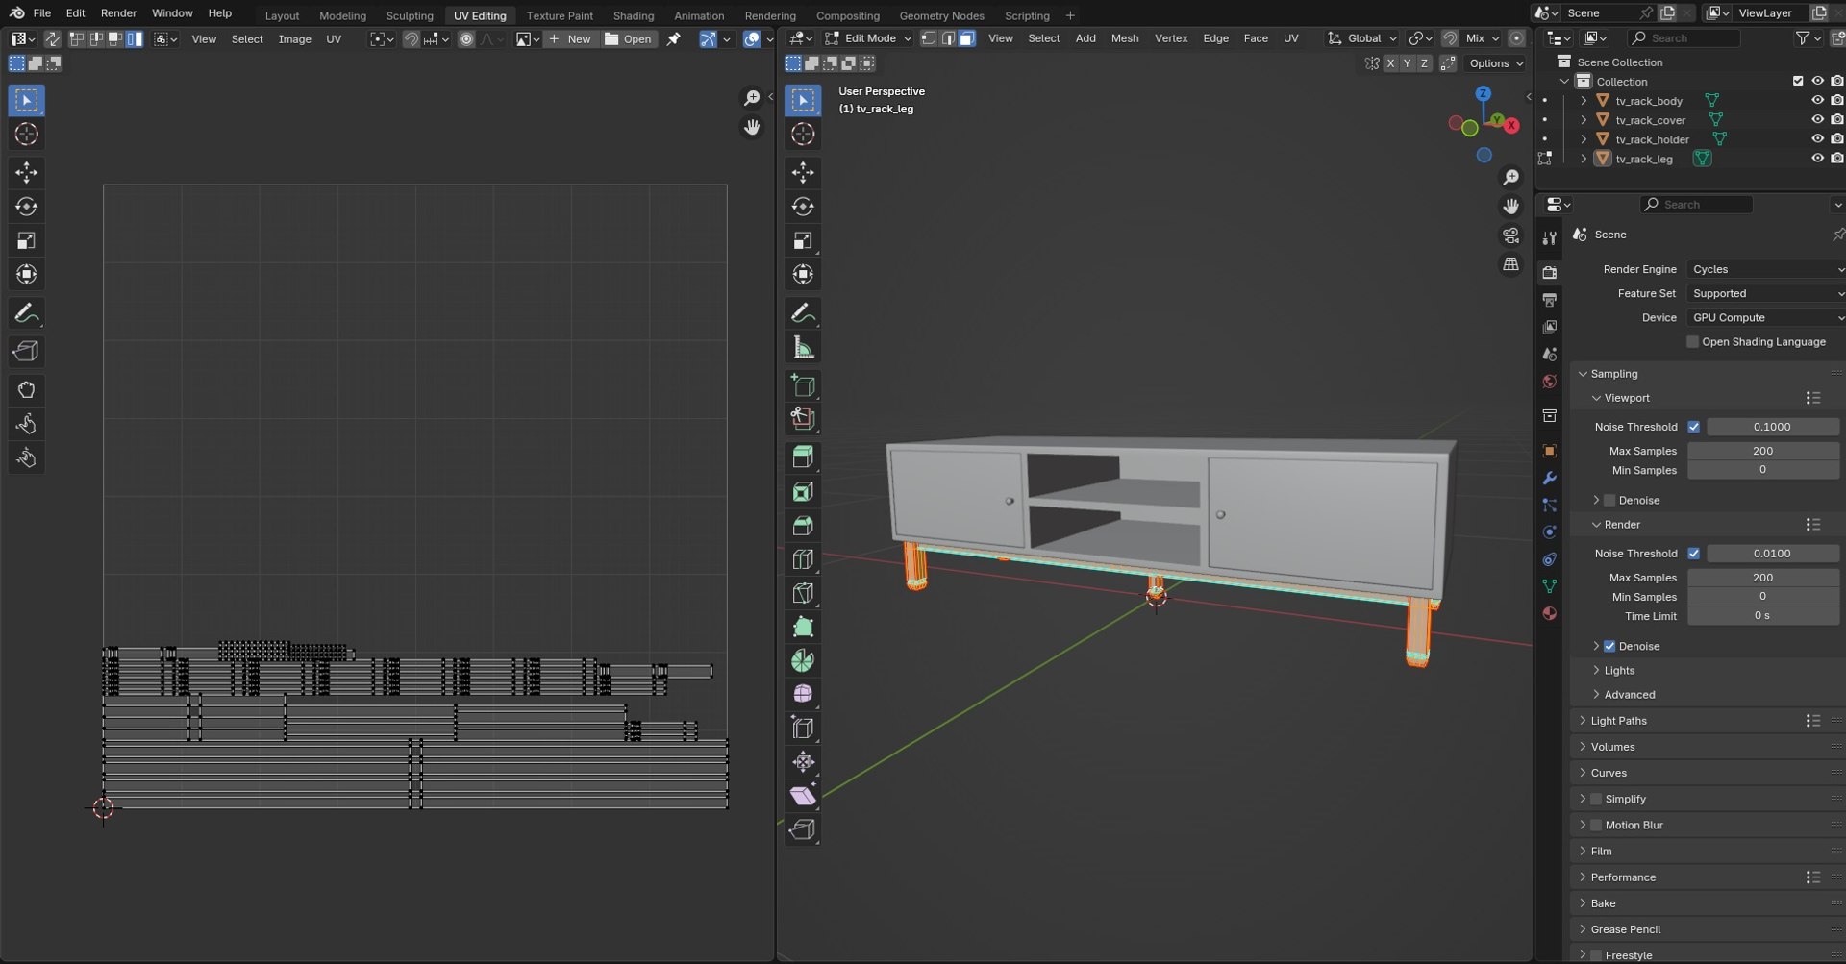The image size is (1846, 964).
Task: Select the Edge Slide tool
Action: coord(803,728)
